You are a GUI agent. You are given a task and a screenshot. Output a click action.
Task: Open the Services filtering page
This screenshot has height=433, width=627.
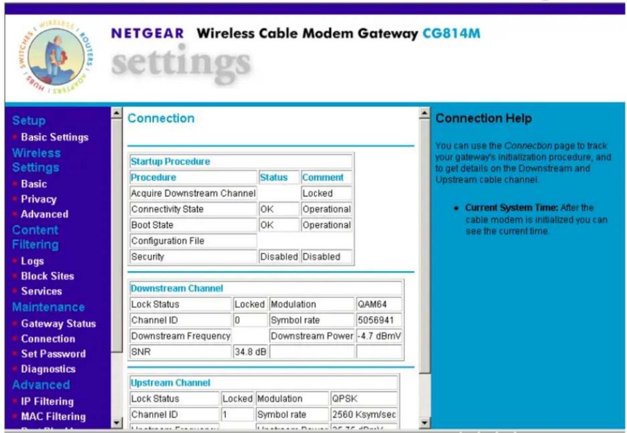[x=41, y=291]
